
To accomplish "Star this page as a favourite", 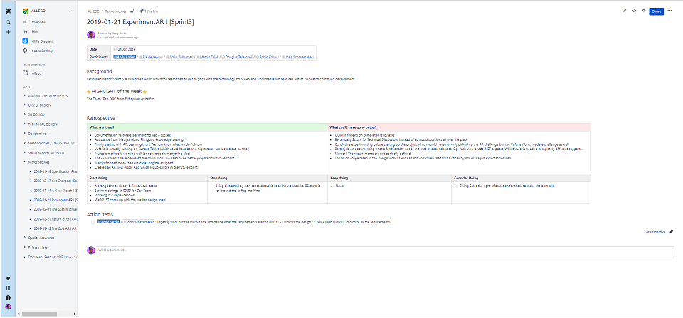I will (x=634, y=11).
